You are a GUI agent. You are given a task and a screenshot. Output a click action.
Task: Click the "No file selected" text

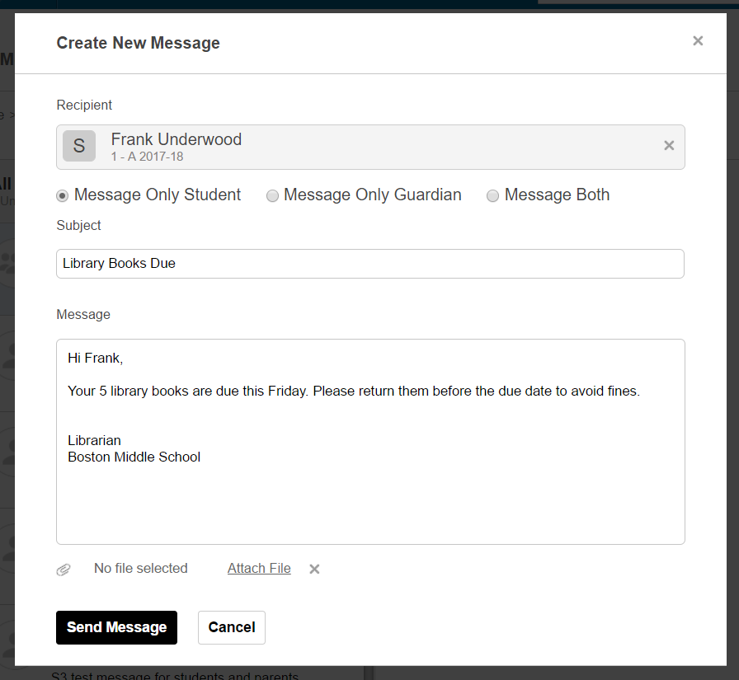[x=140, y=568]
